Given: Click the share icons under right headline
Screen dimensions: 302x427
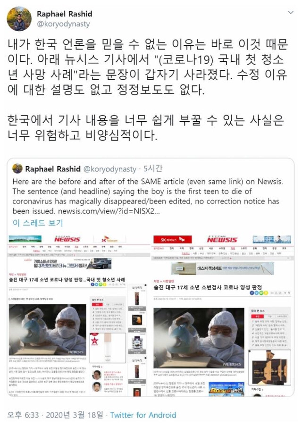Looking at the screenshot, I should click(259, 293).
